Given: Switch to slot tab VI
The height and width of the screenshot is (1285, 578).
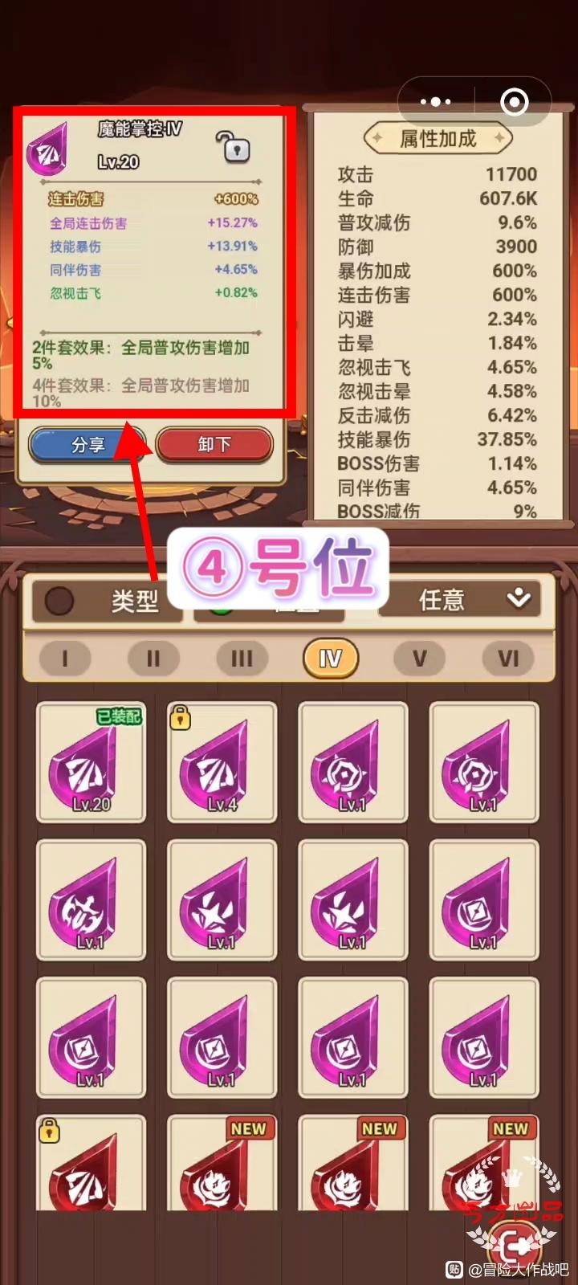Looking at the screenshot, I should click(x=508, y=659).
